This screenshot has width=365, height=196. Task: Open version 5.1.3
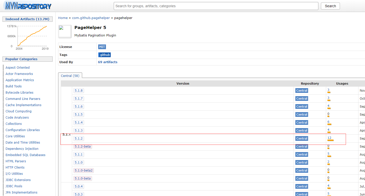tap(79, 130)
